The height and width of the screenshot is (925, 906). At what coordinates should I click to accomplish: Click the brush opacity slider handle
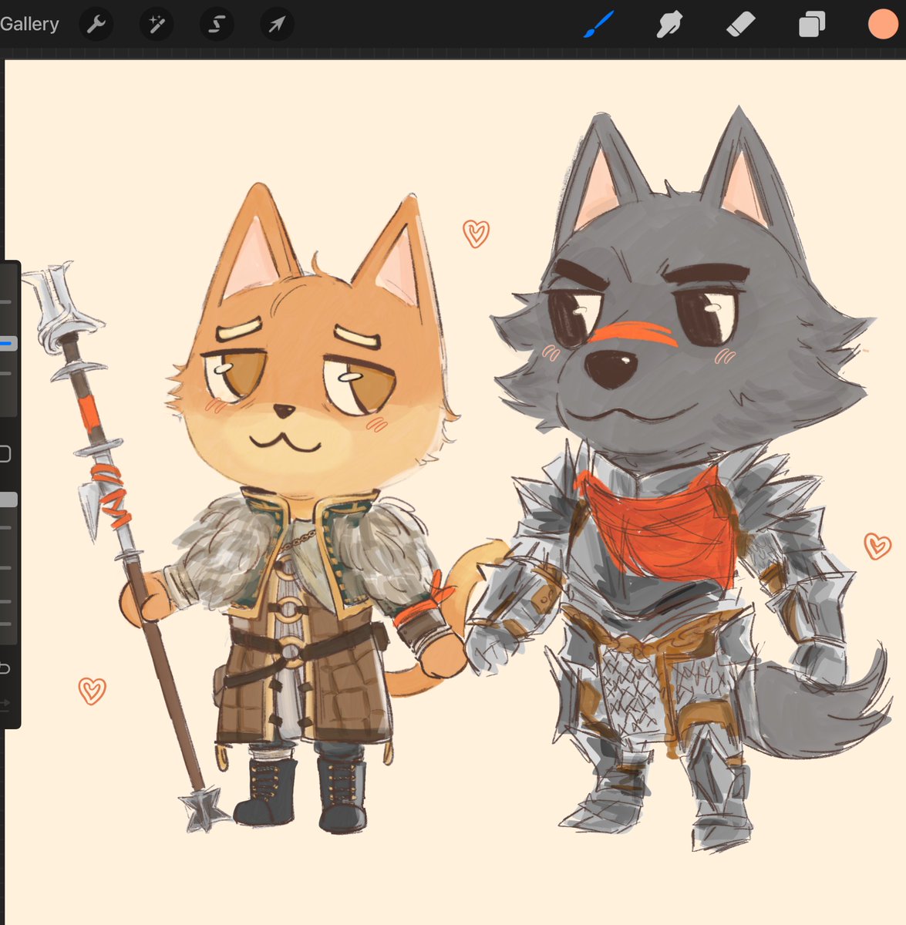[x=8, y=499]
